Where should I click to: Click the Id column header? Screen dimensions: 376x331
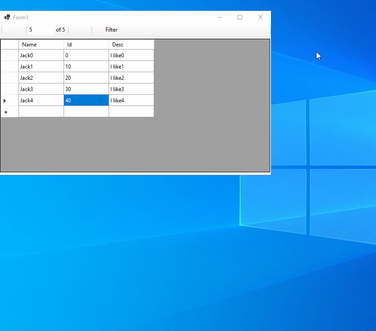click(x=86, y=45)
